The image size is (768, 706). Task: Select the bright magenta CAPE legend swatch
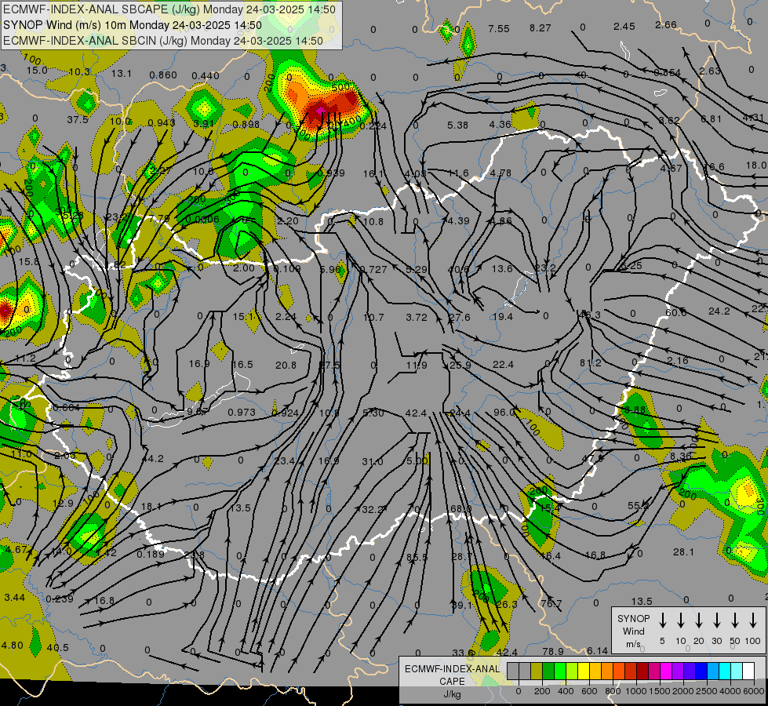[x=666, y=671]
